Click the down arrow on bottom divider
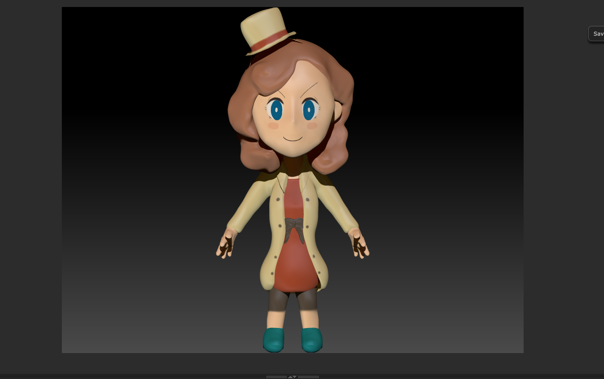Image resolution: width=604 pixels, height=379 pixels. pos(295,377)
